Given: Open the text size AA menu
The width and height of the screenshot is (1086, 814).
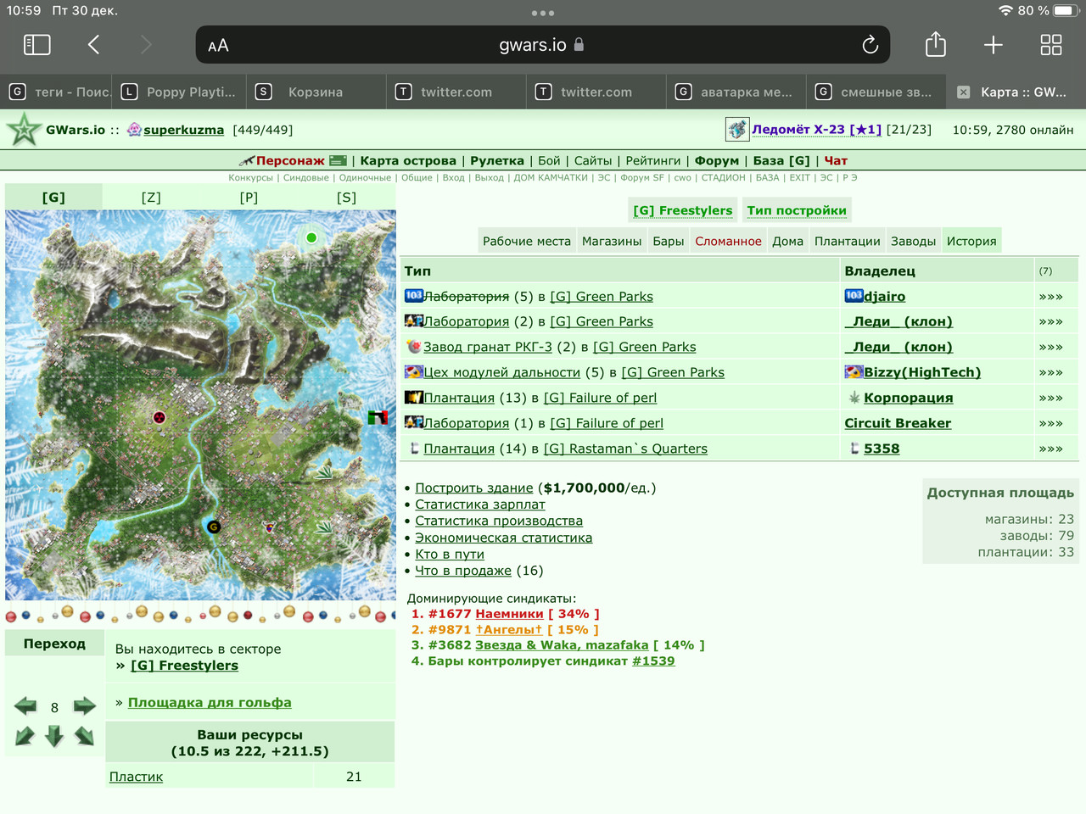Looking at the screenshot, I should 218,46.
